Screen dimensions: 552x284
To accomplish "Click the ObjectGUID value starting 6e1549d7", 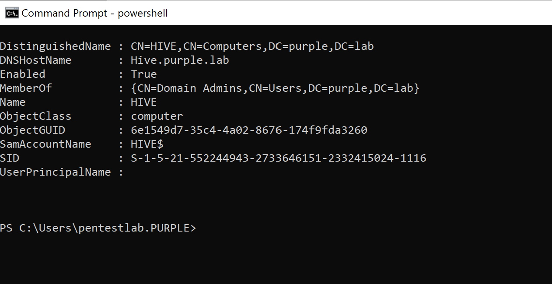I will [x=249, y=130].
